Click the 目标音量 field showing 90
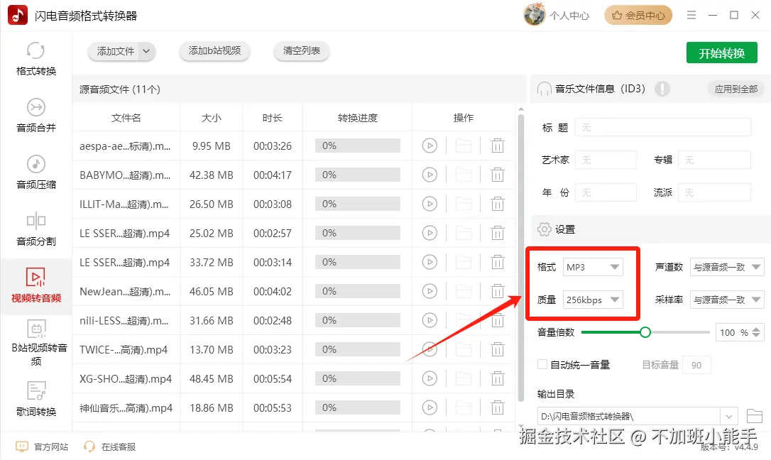Viewport: 771px width, 460px height. pyautogui.click(x=696, y=365)
